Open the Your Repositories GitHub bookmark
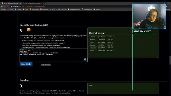The height and width of the screenshot is (96, 171). pos(87,9)
